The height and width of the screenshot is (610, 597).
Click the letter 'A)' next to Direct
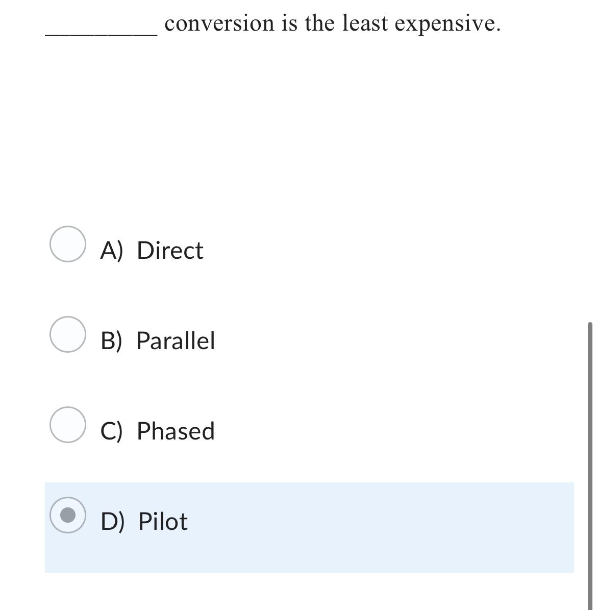pos(112,250)
